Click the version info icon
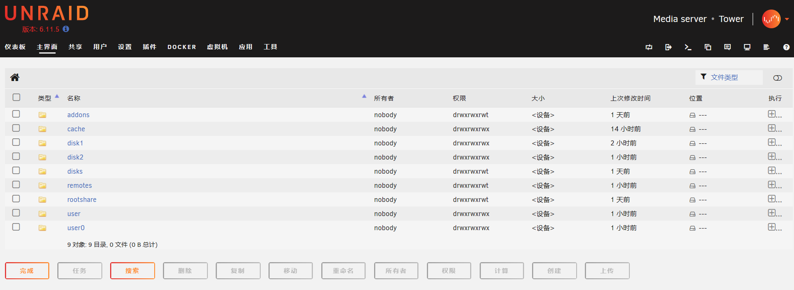Image resolution: width=794 pixels, height=290 pixels. 66,29
